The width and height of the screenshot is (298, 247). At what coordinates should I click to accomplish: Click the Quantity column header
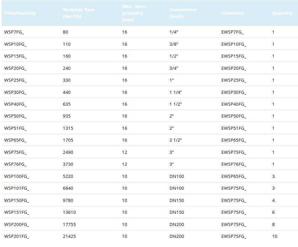coord(282,13)
